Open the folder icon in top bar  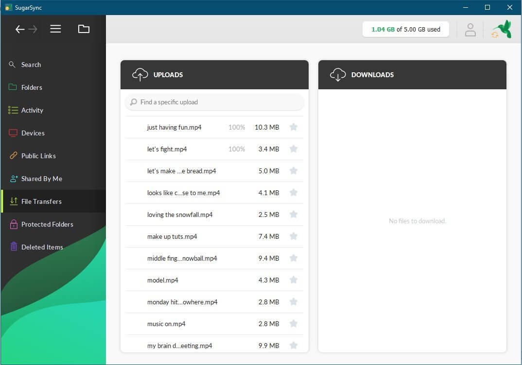tap(84, 29)
